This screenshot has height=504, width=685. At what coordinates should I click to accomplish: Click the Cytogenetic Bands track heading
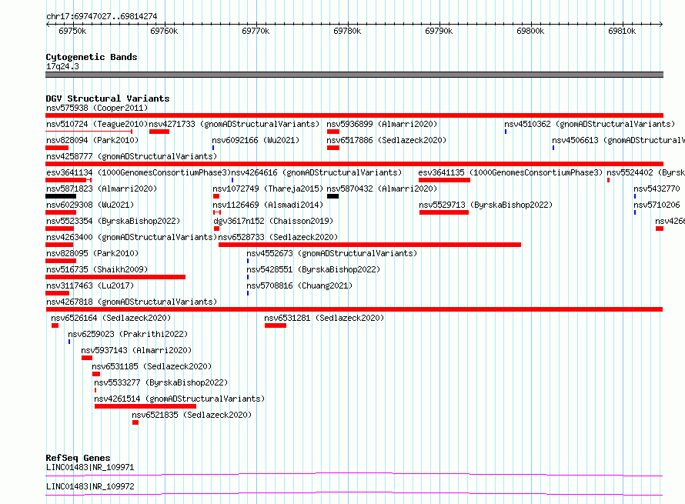coord(92,57)
